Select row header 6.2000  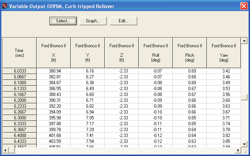click(19, 100)
